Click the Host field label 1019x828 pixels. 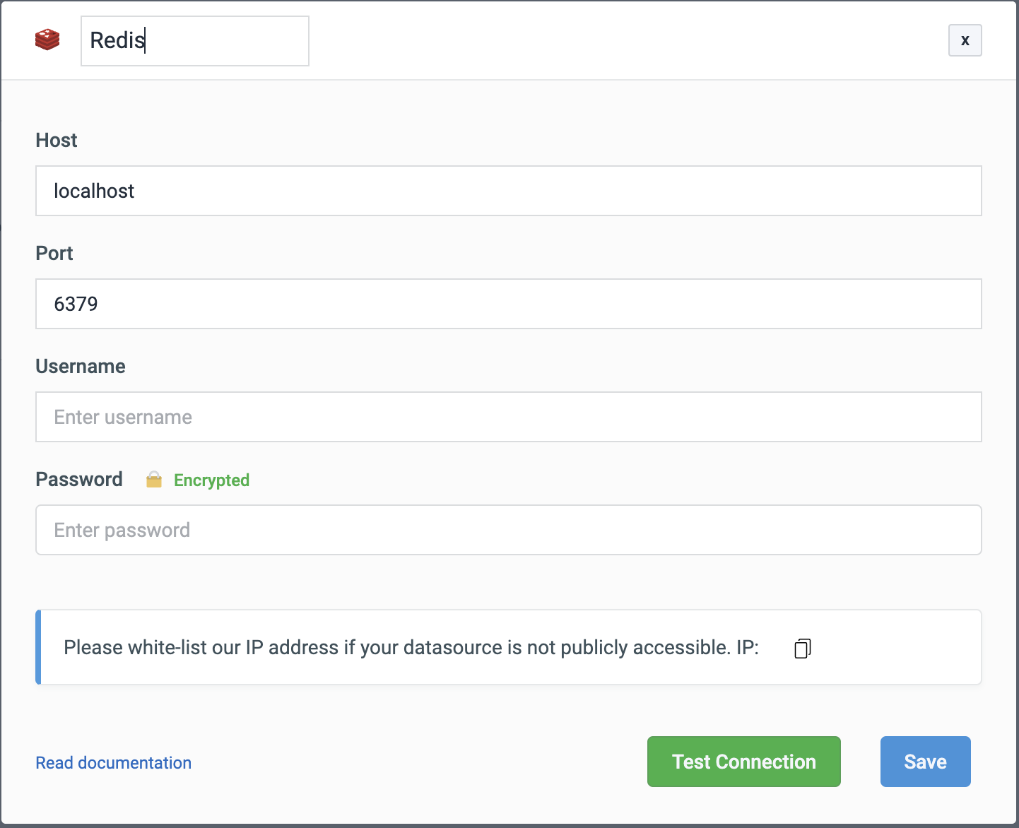57,140
